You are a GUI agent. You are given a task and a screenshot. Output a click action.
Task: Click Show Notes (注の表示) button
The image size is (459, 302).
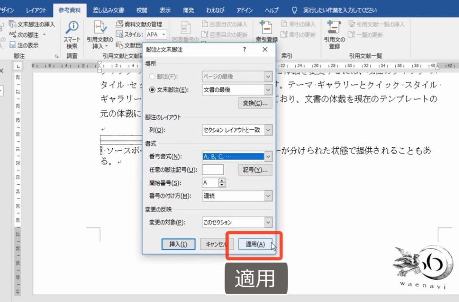point(24,45)
